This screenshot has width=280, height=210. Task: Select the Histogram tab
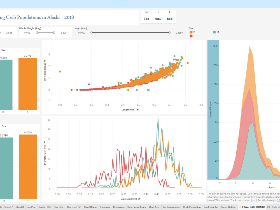point(119,207)
